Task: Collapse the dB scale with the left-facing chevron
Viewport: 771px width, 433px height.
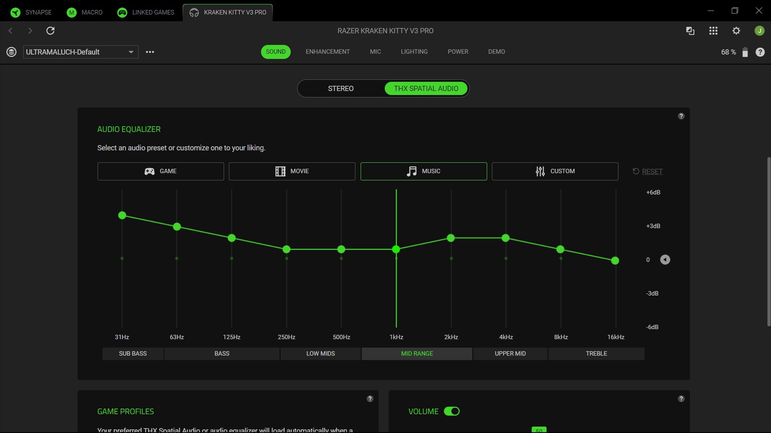Action: tap(665, 259)
